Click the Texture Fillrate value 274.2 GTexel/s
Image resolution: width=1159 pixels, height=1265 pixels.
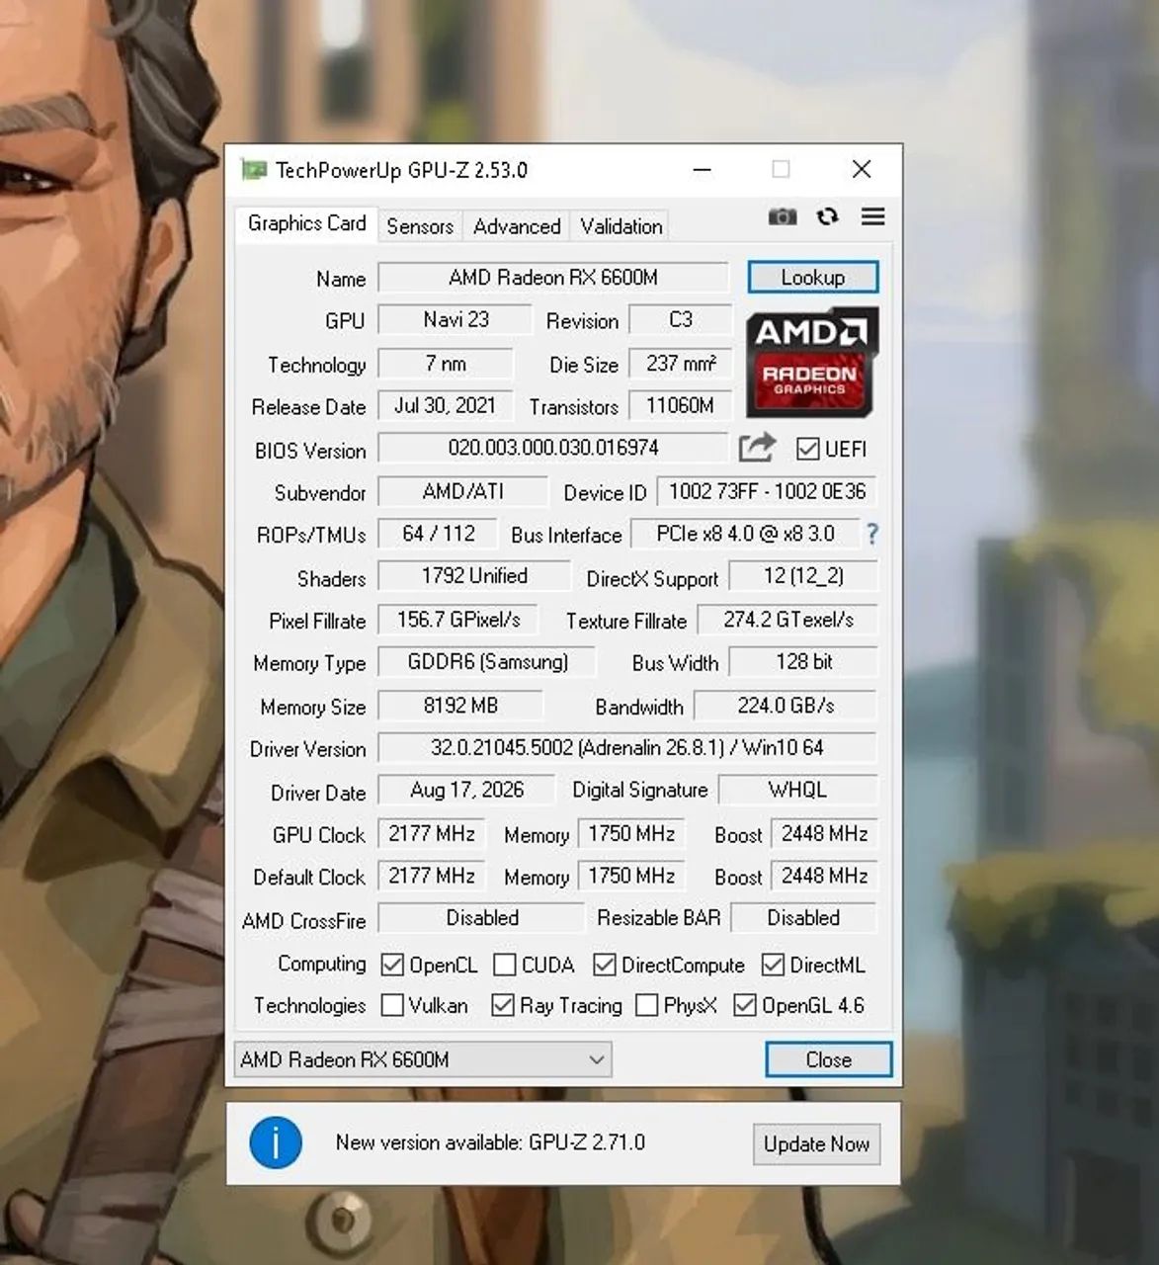tap(787, 620)
